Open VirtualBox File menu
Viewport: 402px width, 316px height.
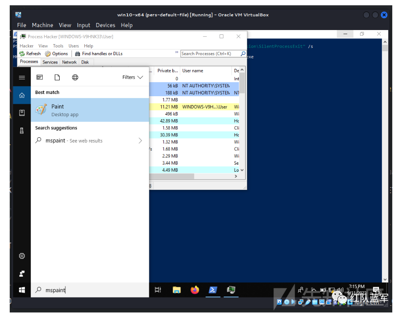[22, 25]
